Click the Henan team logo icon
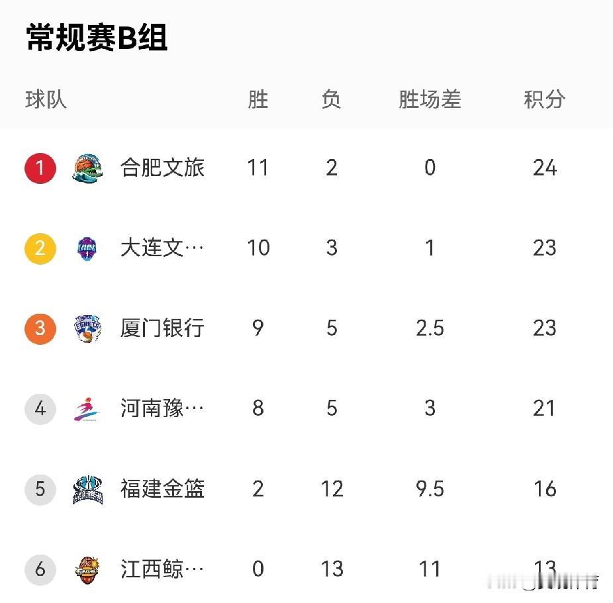The width and height of the screenshot is (613, 603). pyautogui.click(x=87, y=409)
